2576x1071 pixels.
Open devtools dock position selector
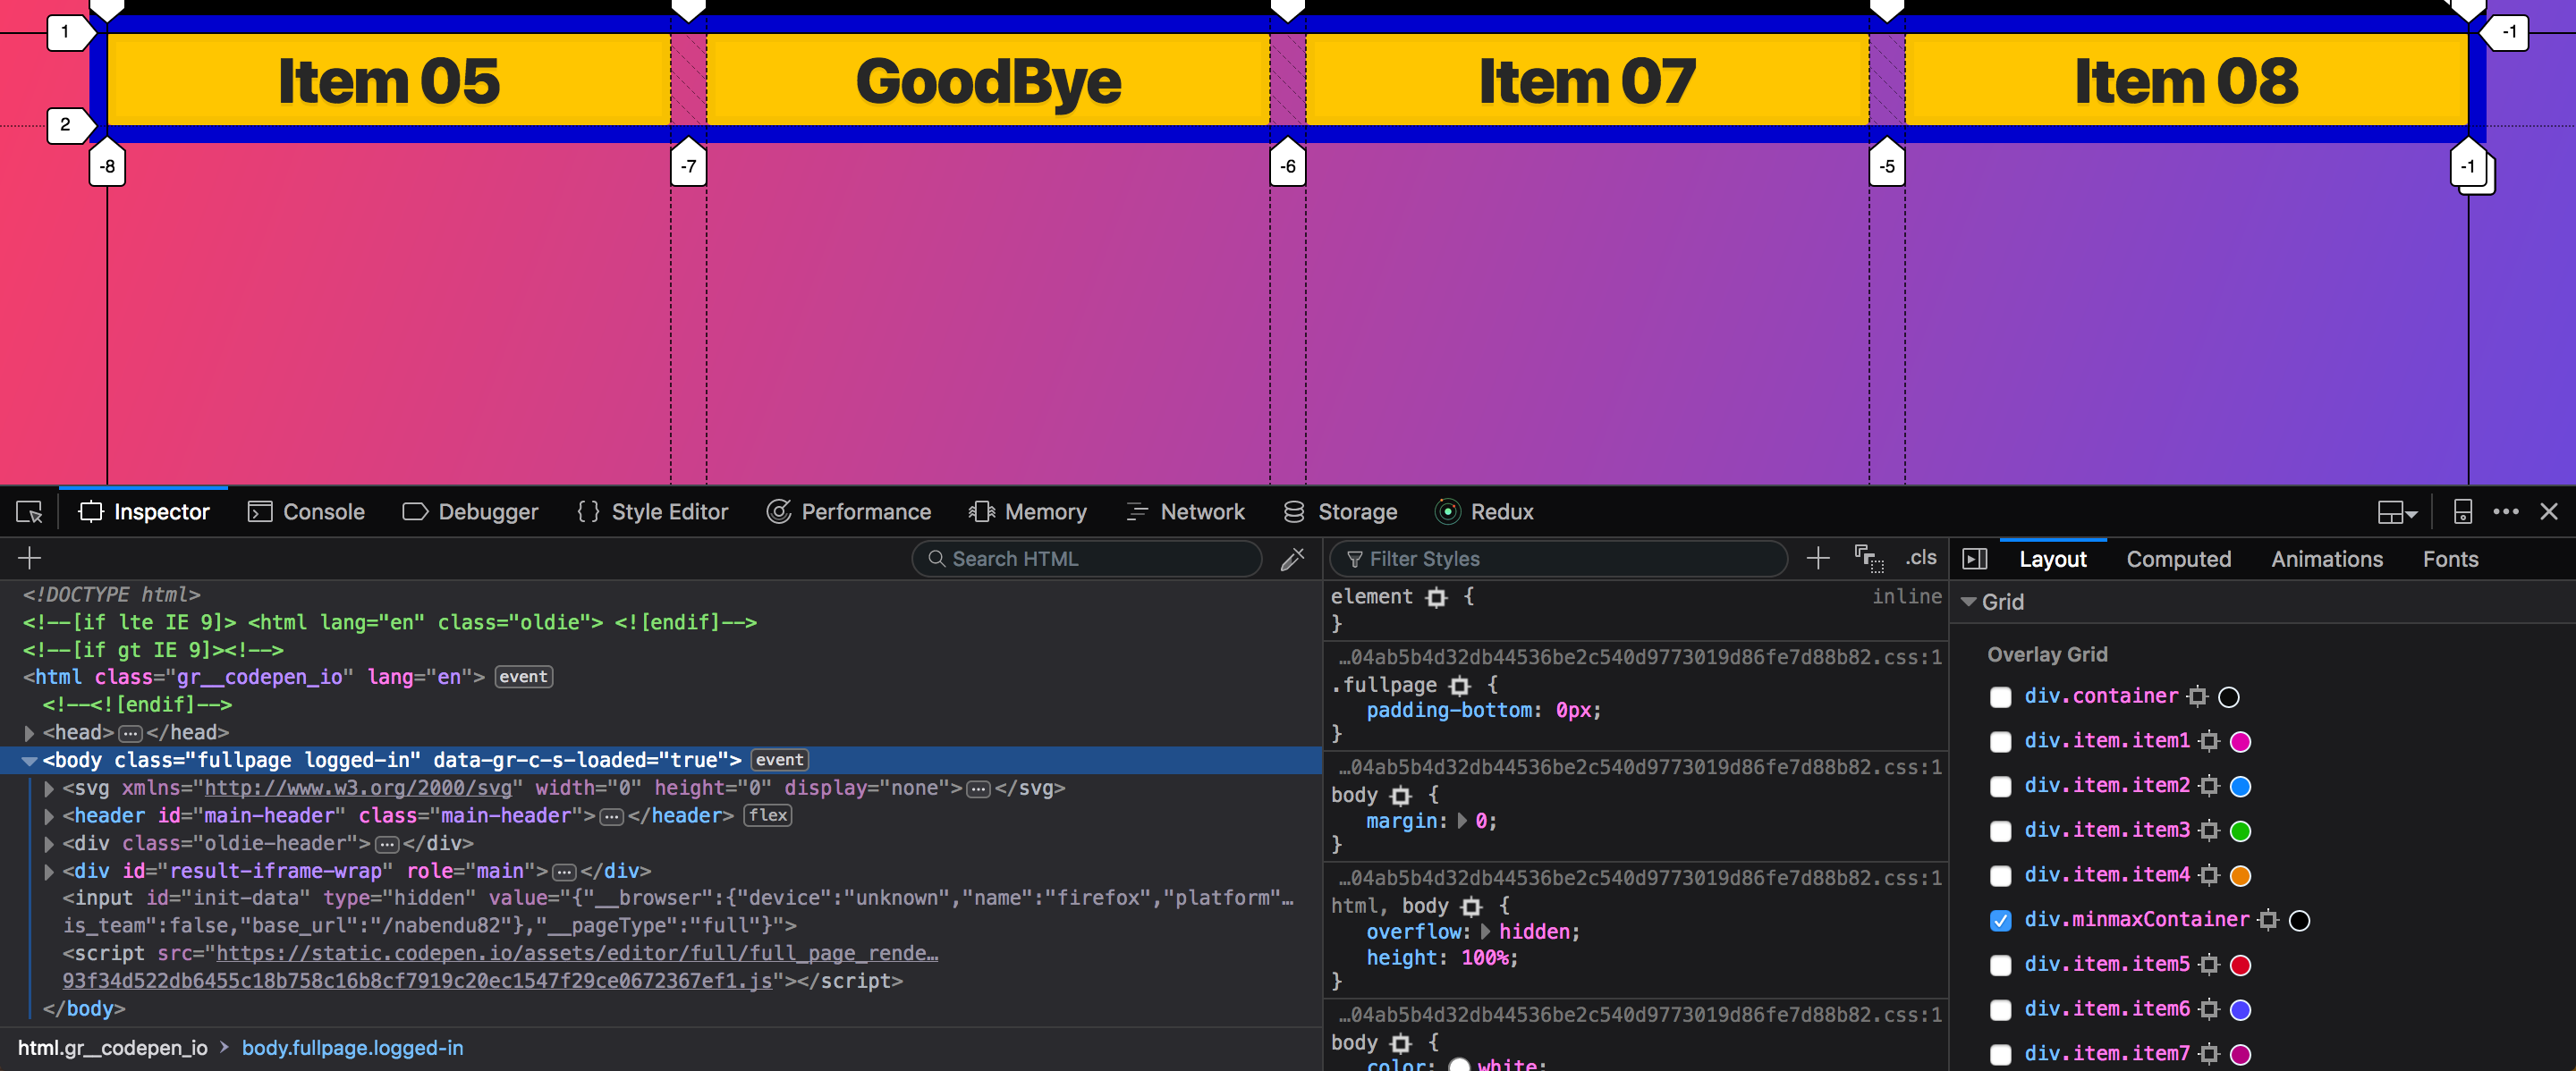(2396, 512)
